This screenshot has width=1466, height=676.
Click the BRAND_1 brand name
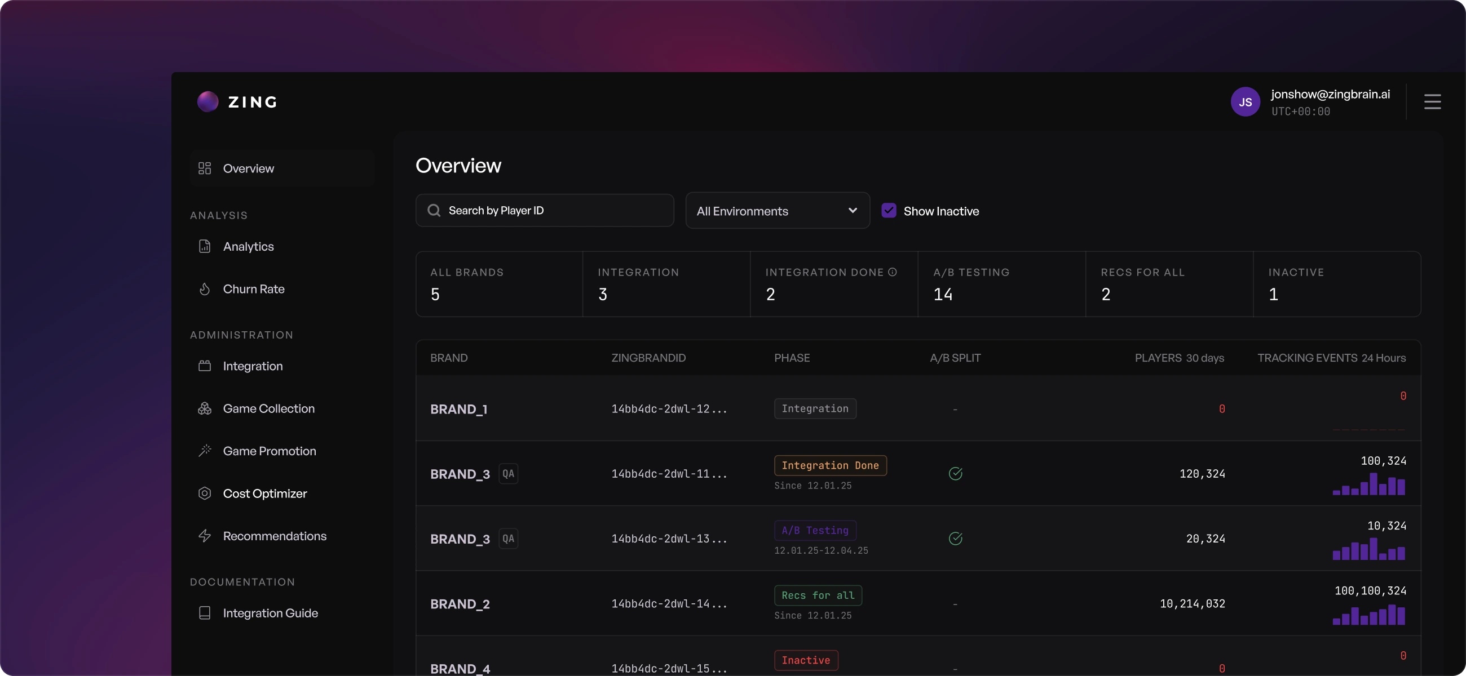click(x=459, y=409)
